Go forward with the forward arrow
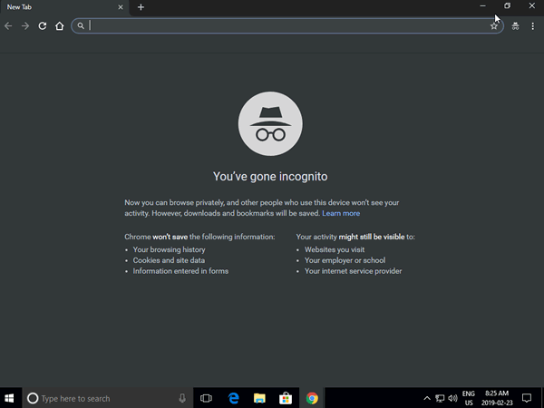Image resolution: width=544 pixels, height=408 pixels. pos(25,26)
